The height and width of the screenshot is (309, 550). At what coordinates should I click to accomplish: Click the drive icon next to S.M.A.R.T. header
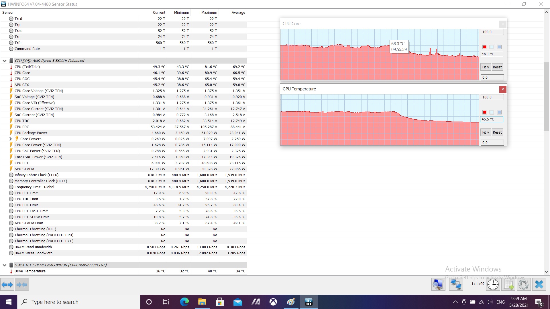coord(11,265)
